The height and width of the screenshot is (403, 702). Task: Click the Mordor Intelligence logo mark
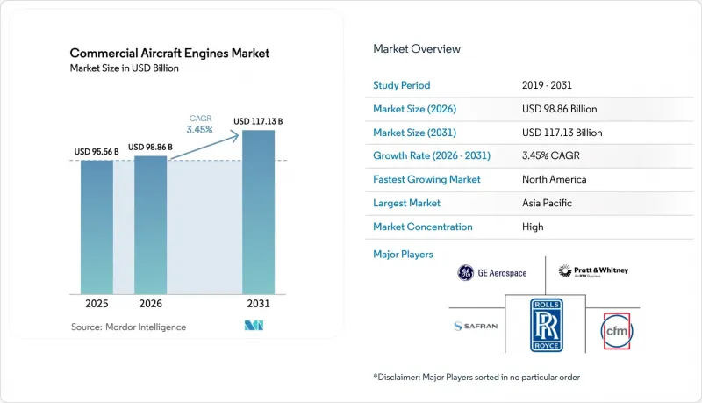click(254, 326)
